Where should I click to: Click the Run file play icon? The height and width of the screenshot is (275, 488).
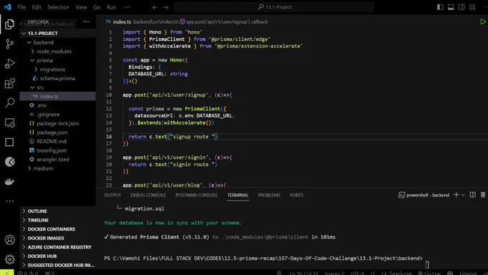pyautogui.click(x=482, y=21)
